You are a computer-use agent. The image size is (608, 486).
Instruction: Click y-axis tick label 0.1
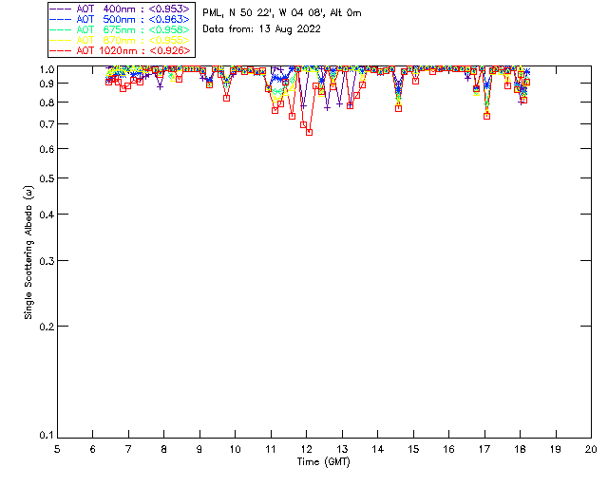(x=47, y=436)
